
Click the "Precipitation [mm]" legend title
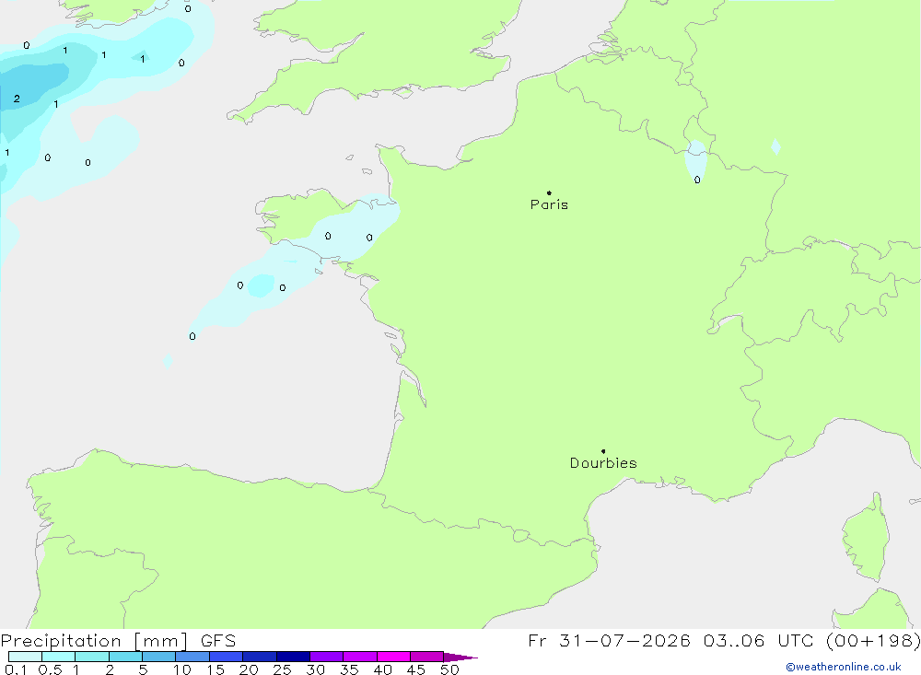pyautogui.click(x=94, y=641)
